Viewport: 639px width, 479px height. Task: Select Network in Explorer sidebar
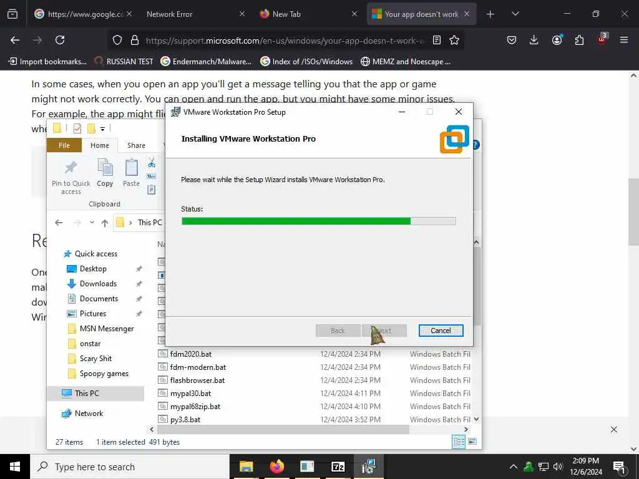coord(89,414)
